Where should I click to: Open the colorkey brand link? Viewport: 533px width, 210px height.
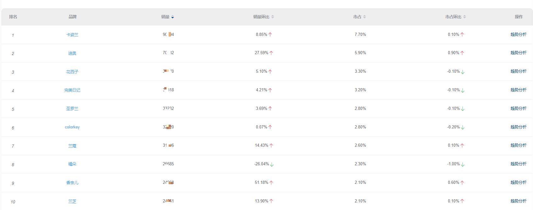[72, 127]
